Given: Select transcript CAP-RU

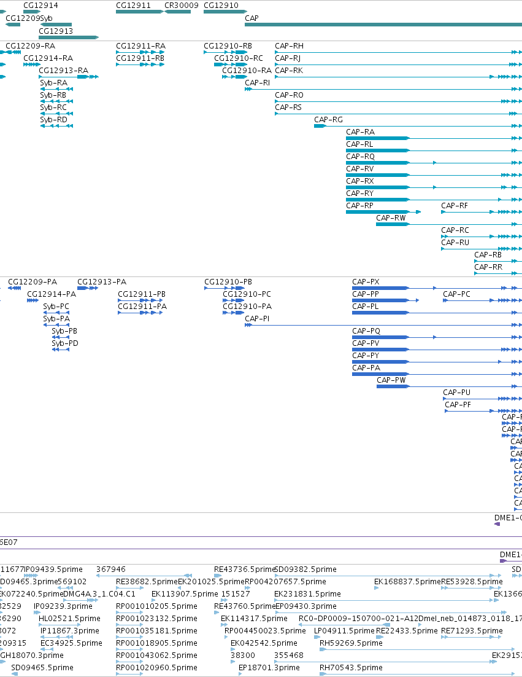Looking at the screenshot, I should tap(455, 243).
